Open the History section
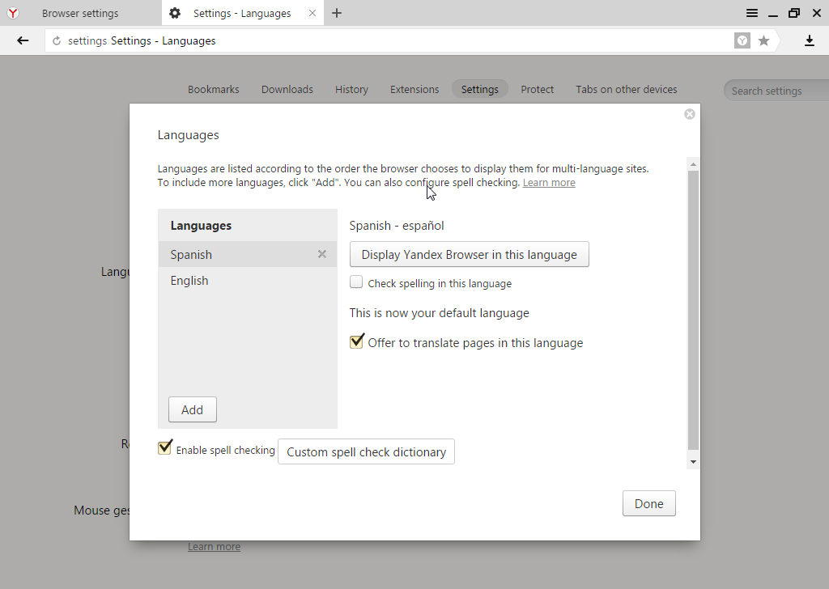Viewport: 829px width, 589px height. pyautogui.click(x=351, y=89)
